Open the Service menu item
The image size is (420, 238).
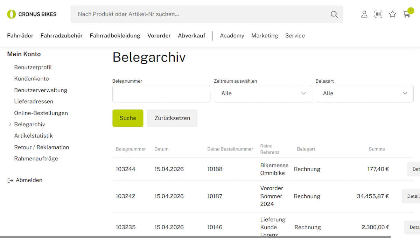pyautogui.click(x=295, y=36)
